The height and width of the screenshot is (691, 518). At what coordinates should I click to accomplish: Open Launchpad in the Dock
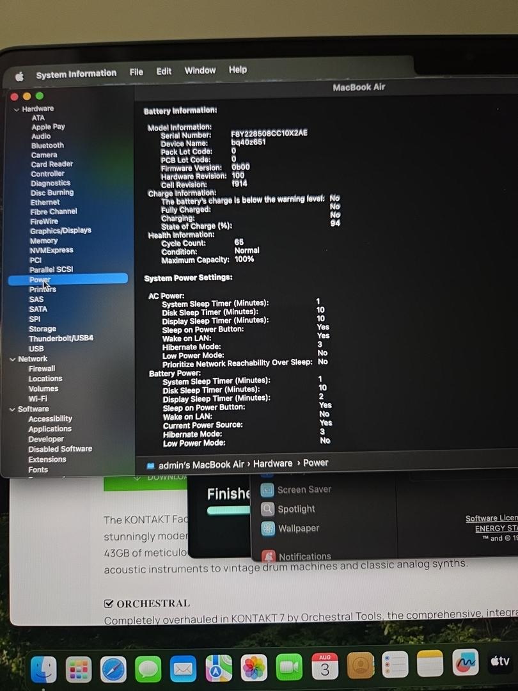79,669
